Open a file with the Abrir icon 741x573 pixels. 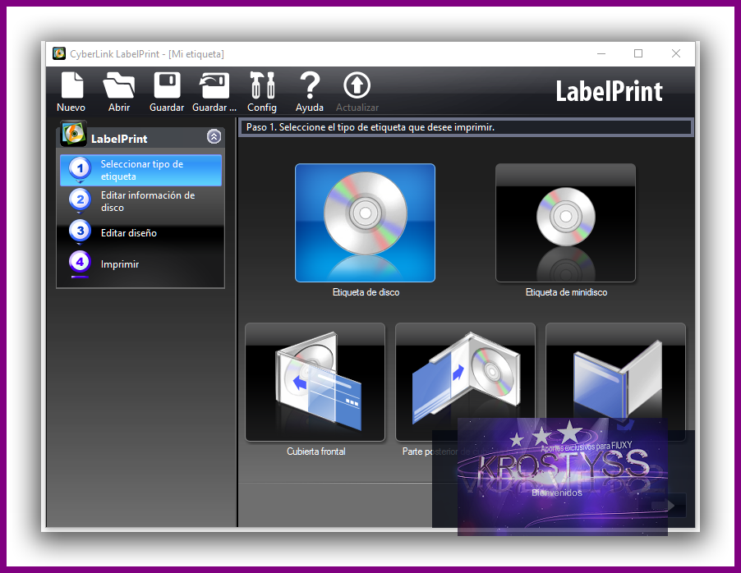118,92
